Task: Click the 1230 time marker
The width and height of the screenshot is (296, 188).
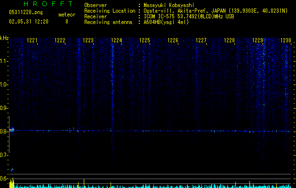Action: pos(286,40)
